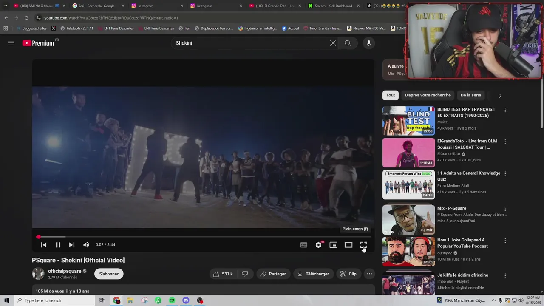Switch to Stream - Kick Dashboard tab
Screen dimensions: 544x306
(x=333, y=6)
